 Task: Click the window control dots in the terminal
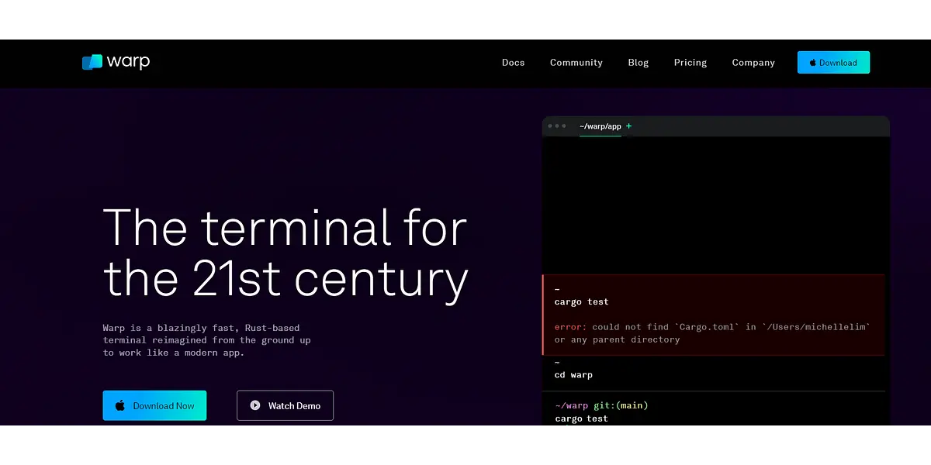(x=556, y=126)
